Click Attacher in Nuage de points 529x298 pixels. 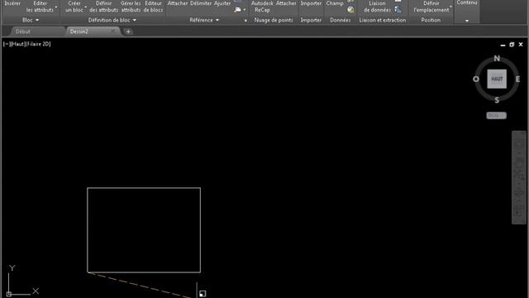coord(286,3)
